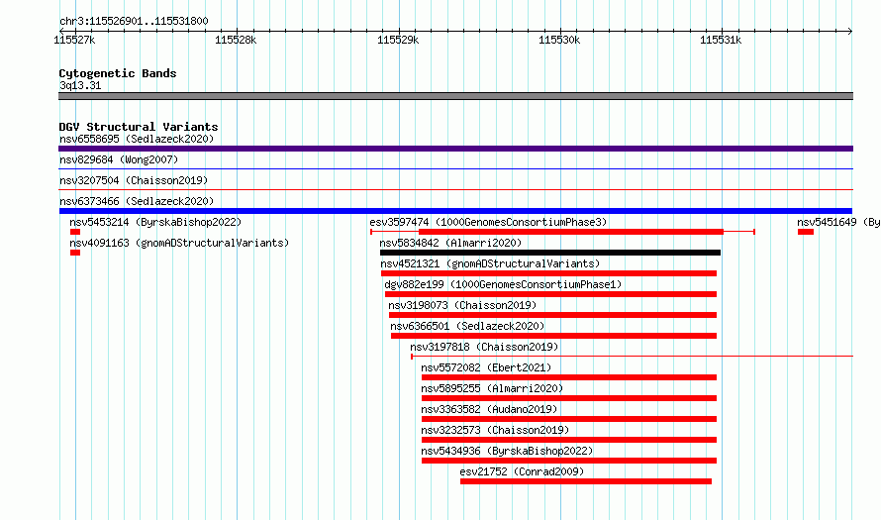
Task: Click nsv3207504 (Chaisson2019) label
Action: pyautogui.click(x=134, y=180)
